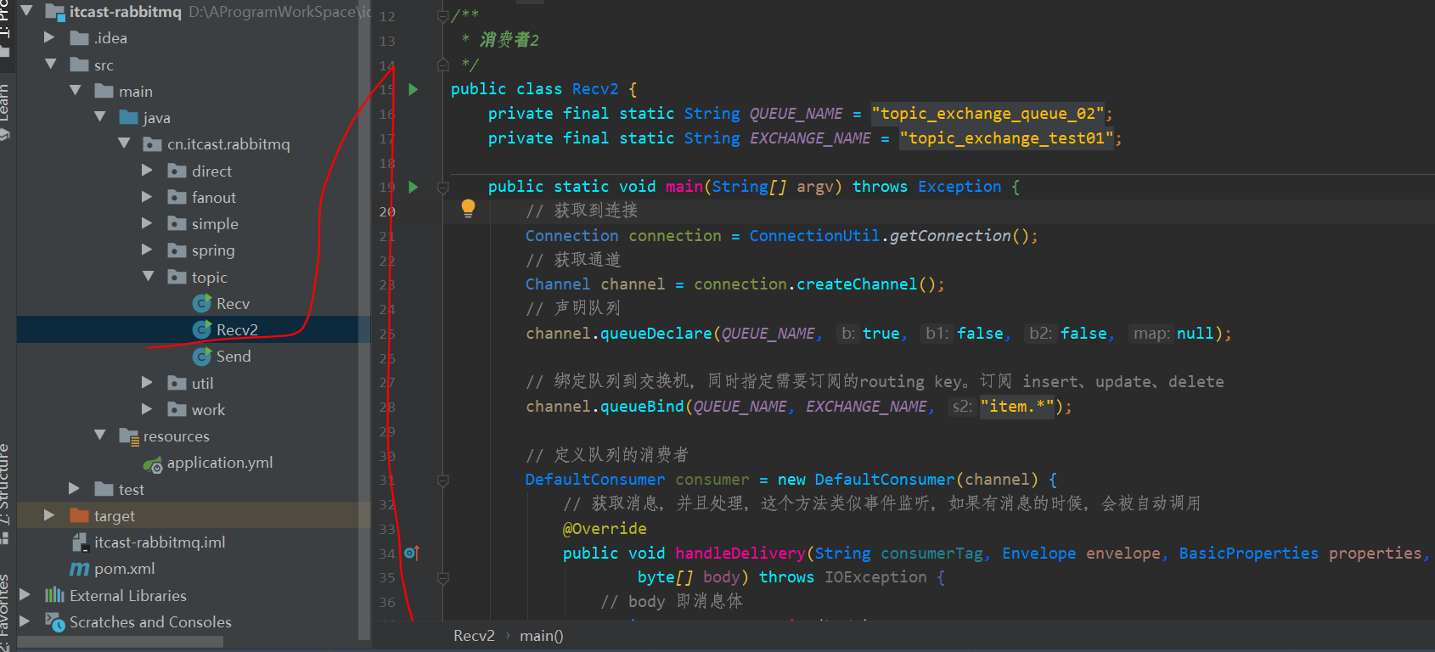
Task: Click the yellow lightbulb intention icon
Action: pos(468,209)
